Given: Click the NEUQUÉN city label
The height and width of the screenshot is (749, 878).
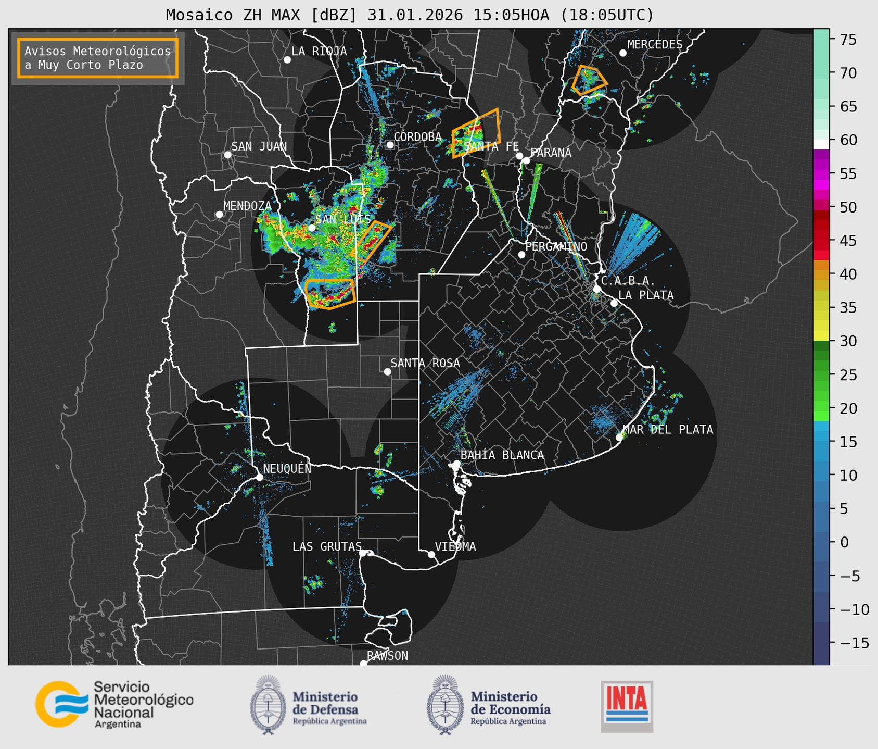Looking at the screenshot, I should click(x=287, y=468).
